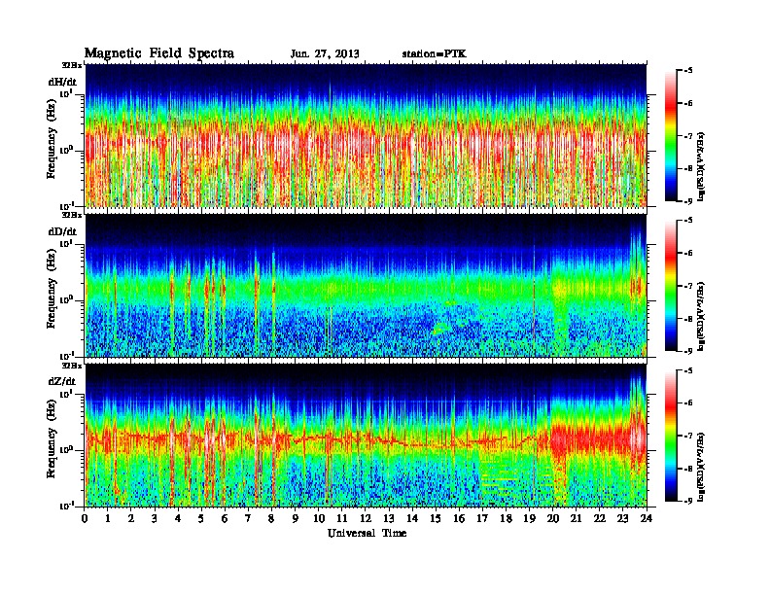Screen dimensions: 770x595
Task: Click the 'dH/dt' panel label
Action: (x=62, y=82)
